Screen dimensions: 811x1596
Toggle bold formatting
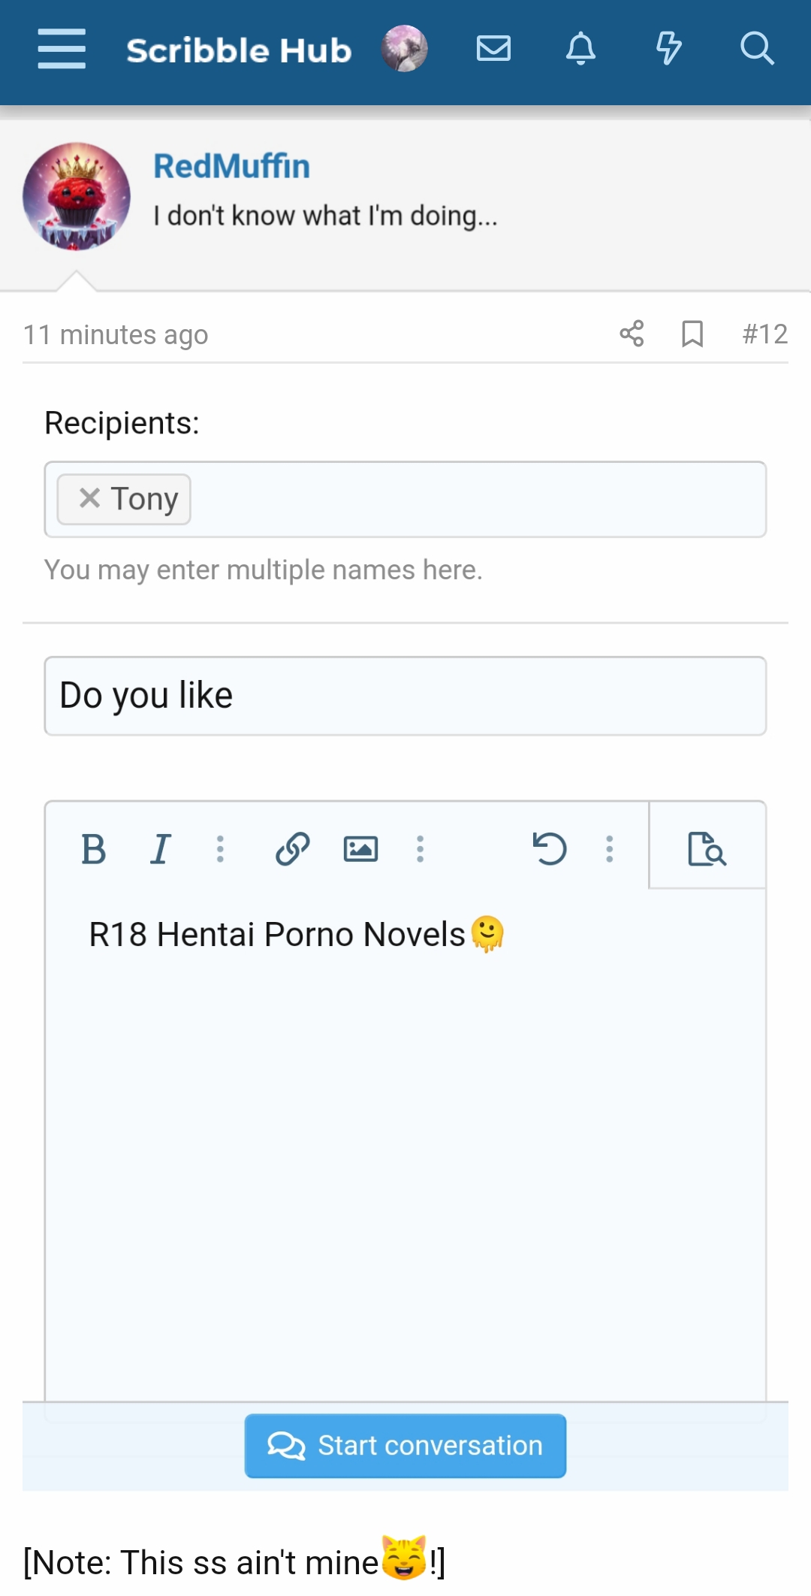(x=93, y=849)
